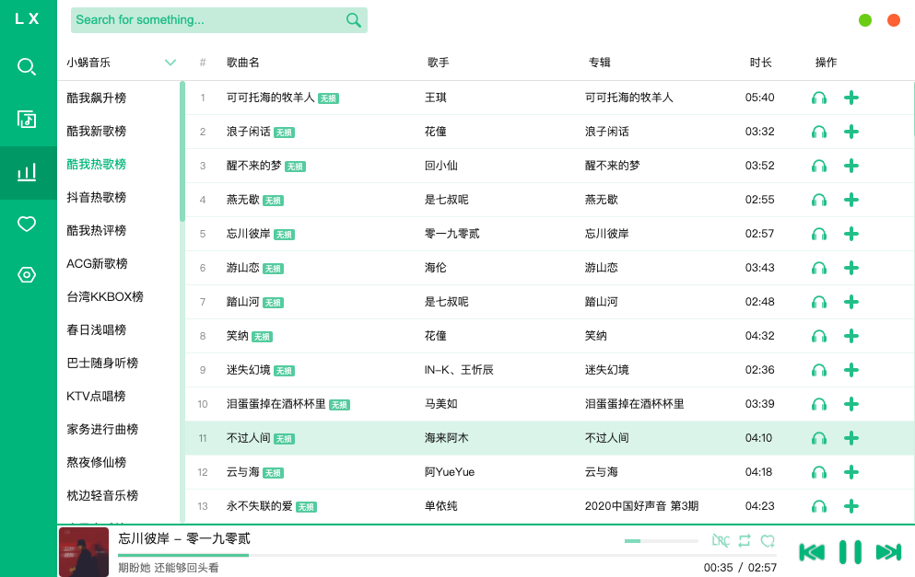Open the search page from the sidebar
Viewport: 915px width, 577px height.
point(27,67)
